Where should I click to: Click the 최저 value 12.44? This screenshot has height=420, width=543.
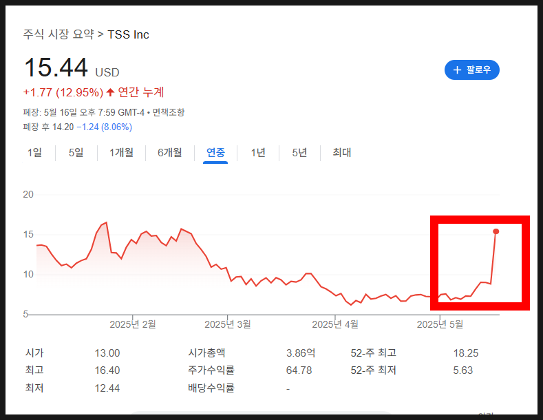107,388
